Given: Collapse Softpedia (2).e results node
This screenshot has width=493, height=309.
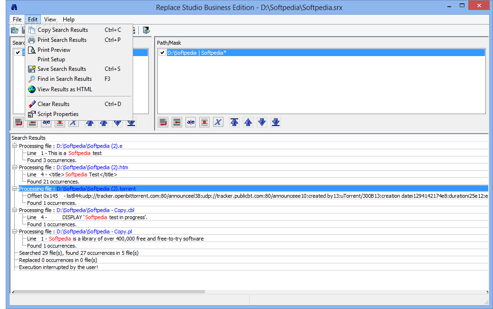Looking at the screenshot, I should [14, 145].
